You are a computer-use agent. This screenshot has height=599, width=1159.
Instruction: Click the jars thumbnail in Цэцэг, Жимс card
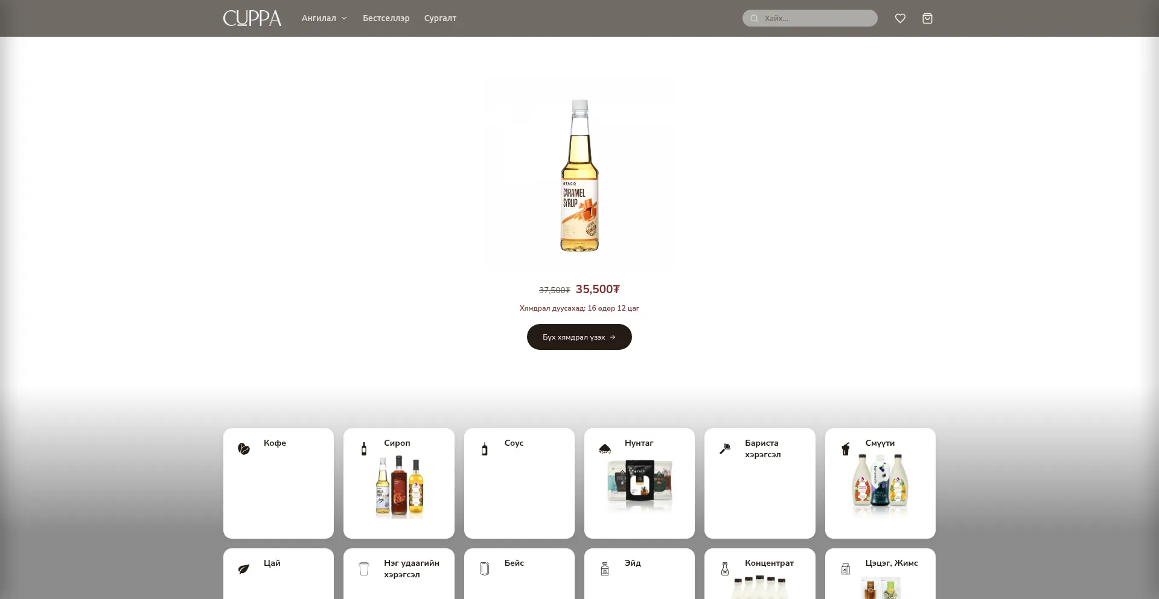point(880,588)
